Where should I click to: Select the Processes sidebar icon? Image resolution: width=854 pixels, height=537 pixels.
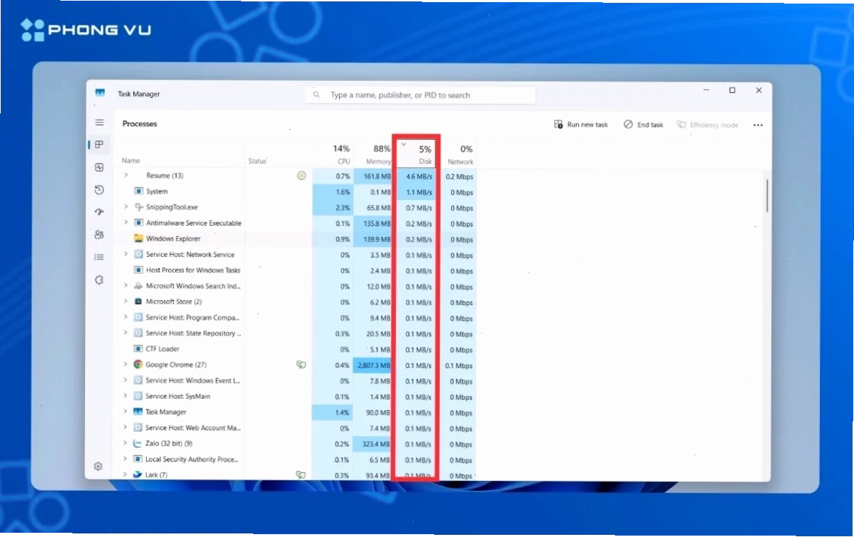[99, 145]
